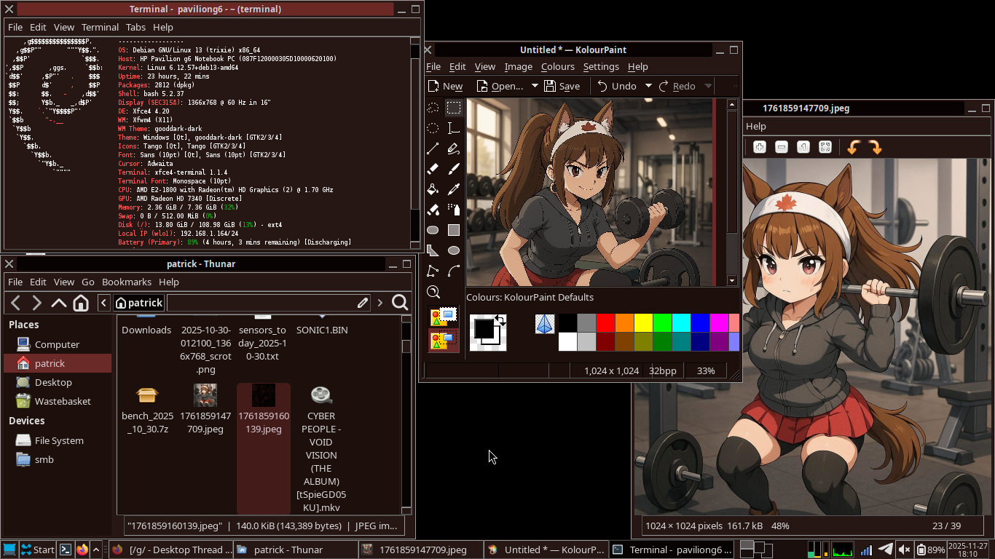
Task: Go back in Thunar navigation
Action: [16, 303]
